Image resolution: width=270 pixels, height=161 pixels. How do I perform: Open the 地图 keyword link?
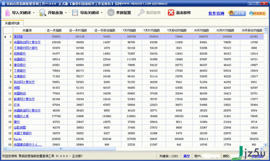pyautogui.click(x=17, y=88)
